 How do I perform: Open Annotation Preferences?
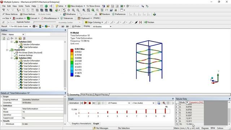[119, 14]
